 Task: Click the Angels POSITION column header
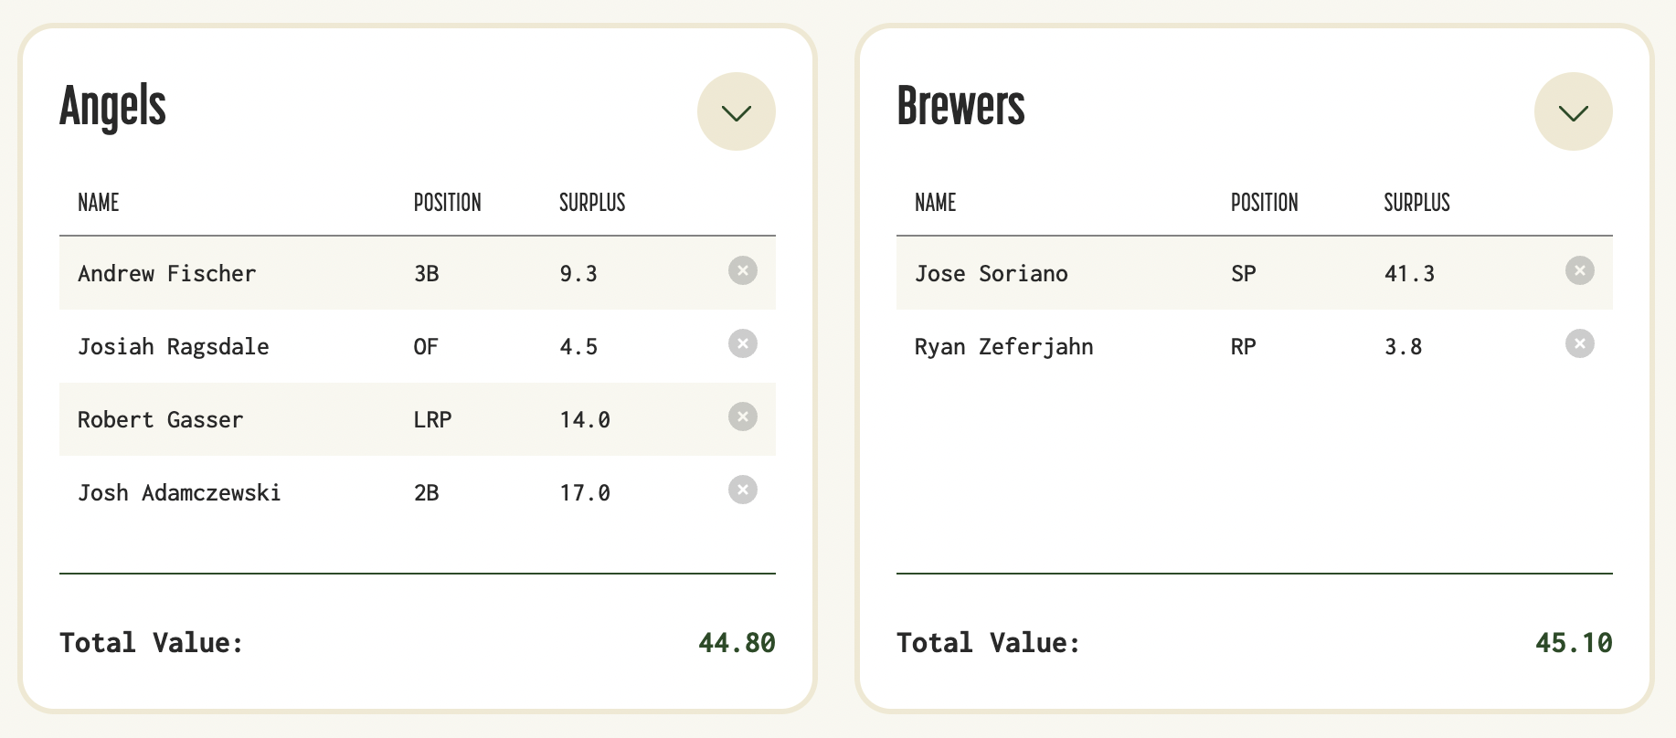(448, 203)
